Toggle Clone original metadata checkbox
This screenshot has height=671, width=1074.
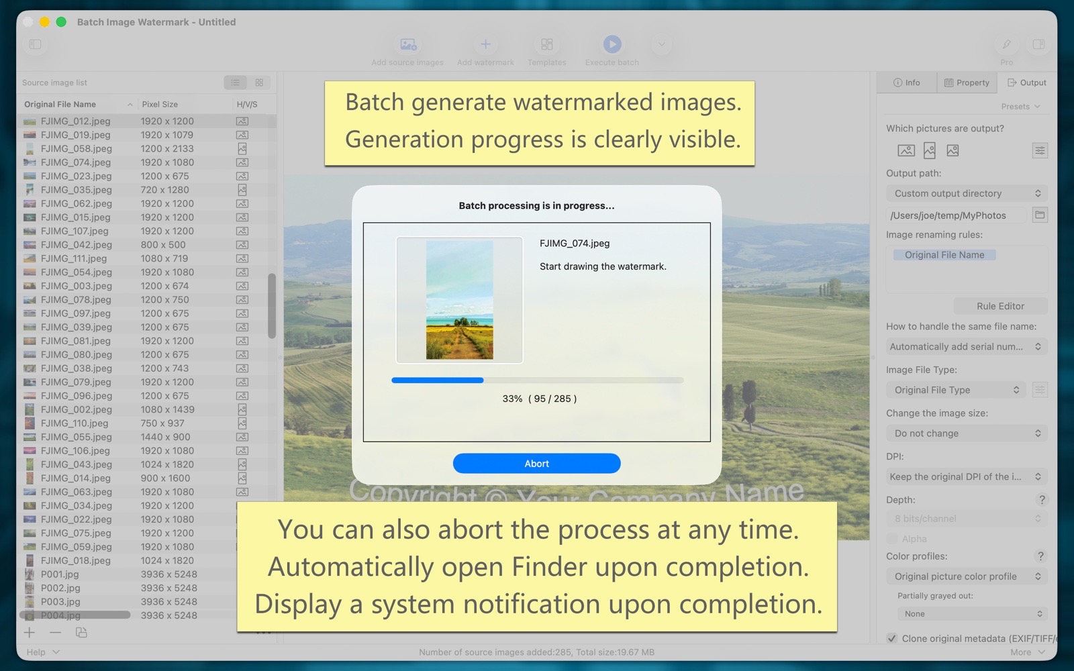[892, 638]
